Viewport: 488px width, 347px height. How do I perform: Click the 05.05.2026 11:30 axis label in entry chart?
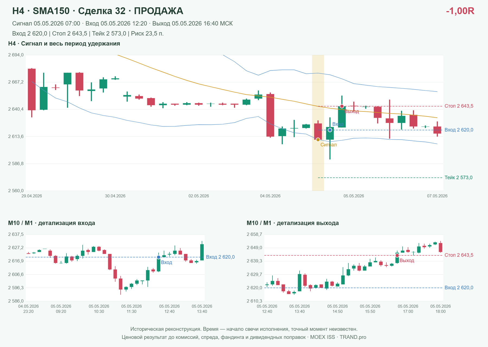pos(131,309)
